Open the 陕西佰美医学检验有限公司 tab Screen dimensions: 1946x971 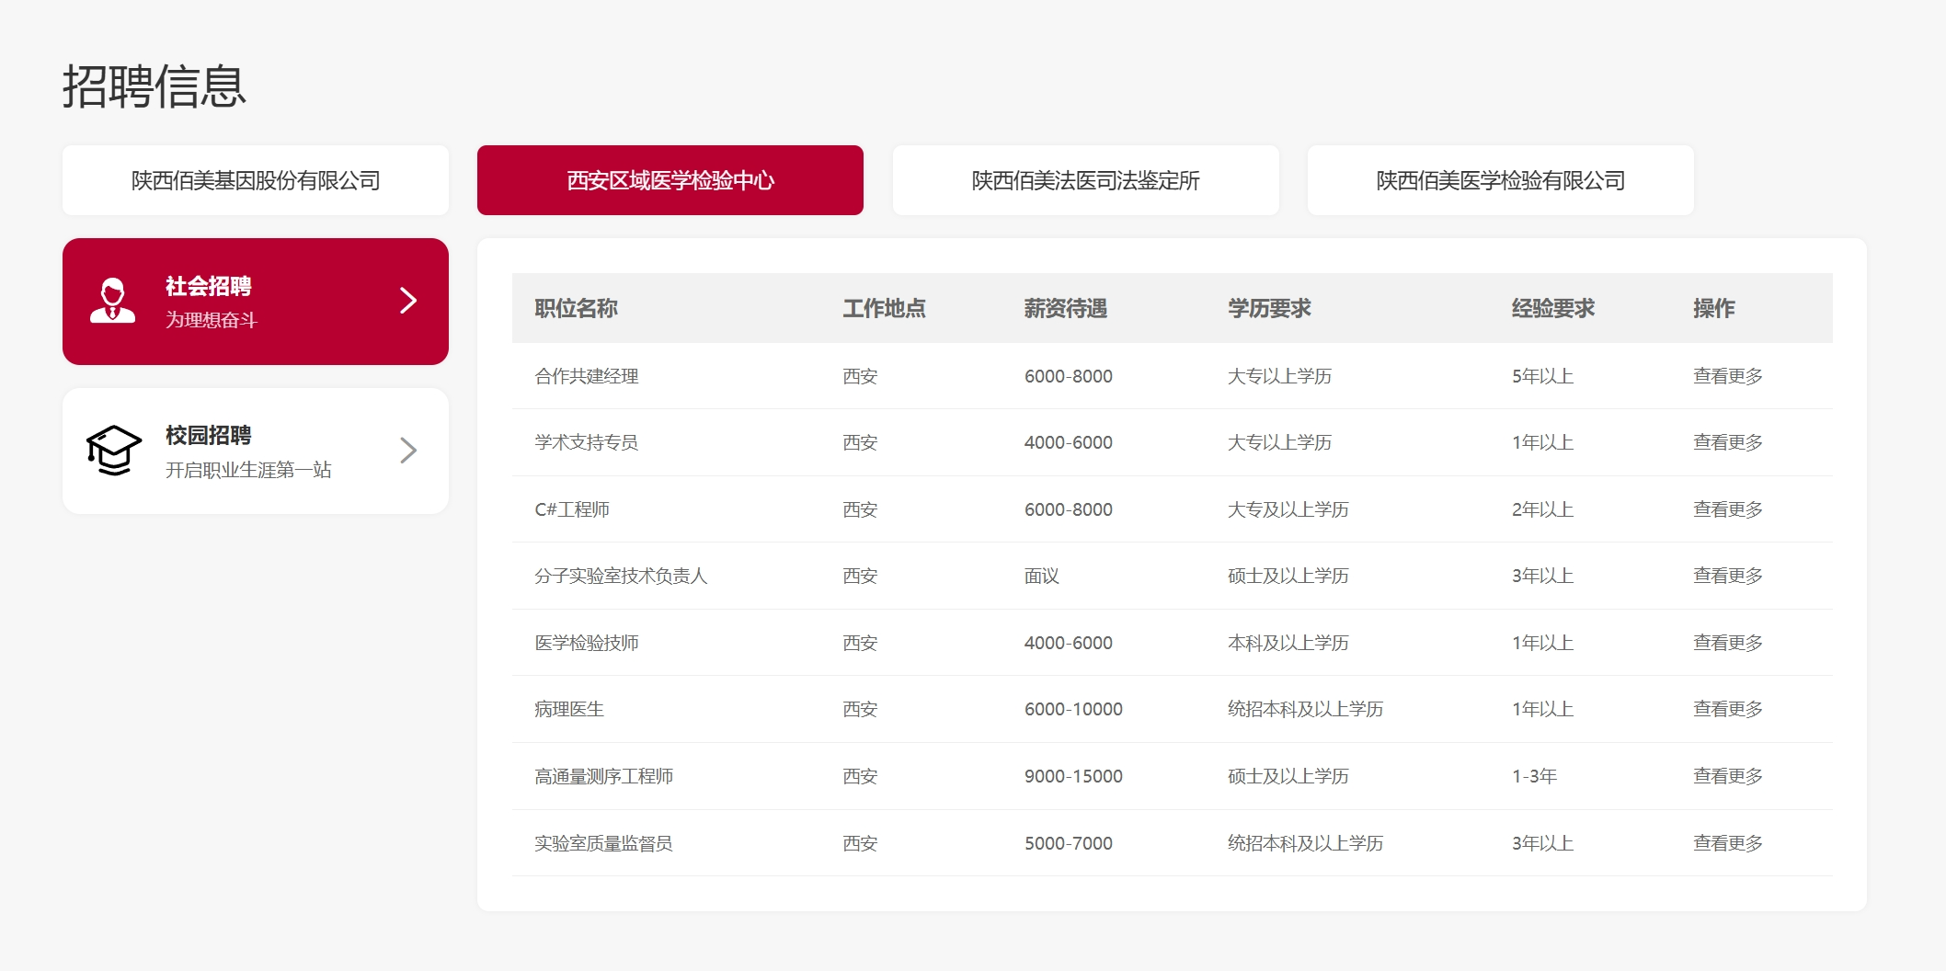coord(1501,180)
